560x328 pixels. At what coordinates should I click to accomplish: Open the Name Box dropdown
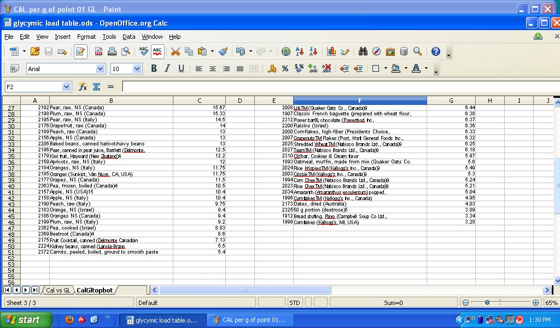(66, 87)
